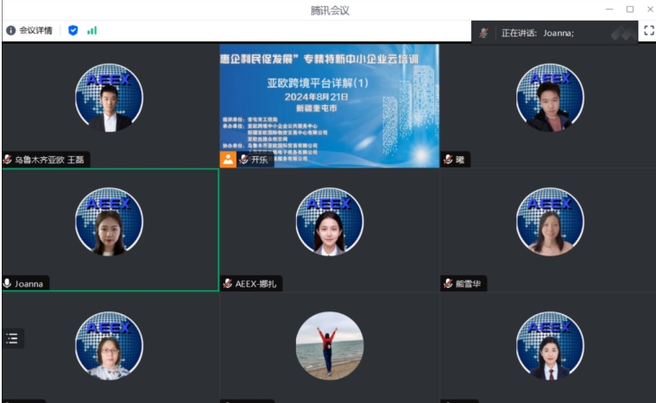Image resolution: width=656 pixels, height=403 pixels.
Task: Open 会议详情 meeting info
Action: (x=29, y=30)
